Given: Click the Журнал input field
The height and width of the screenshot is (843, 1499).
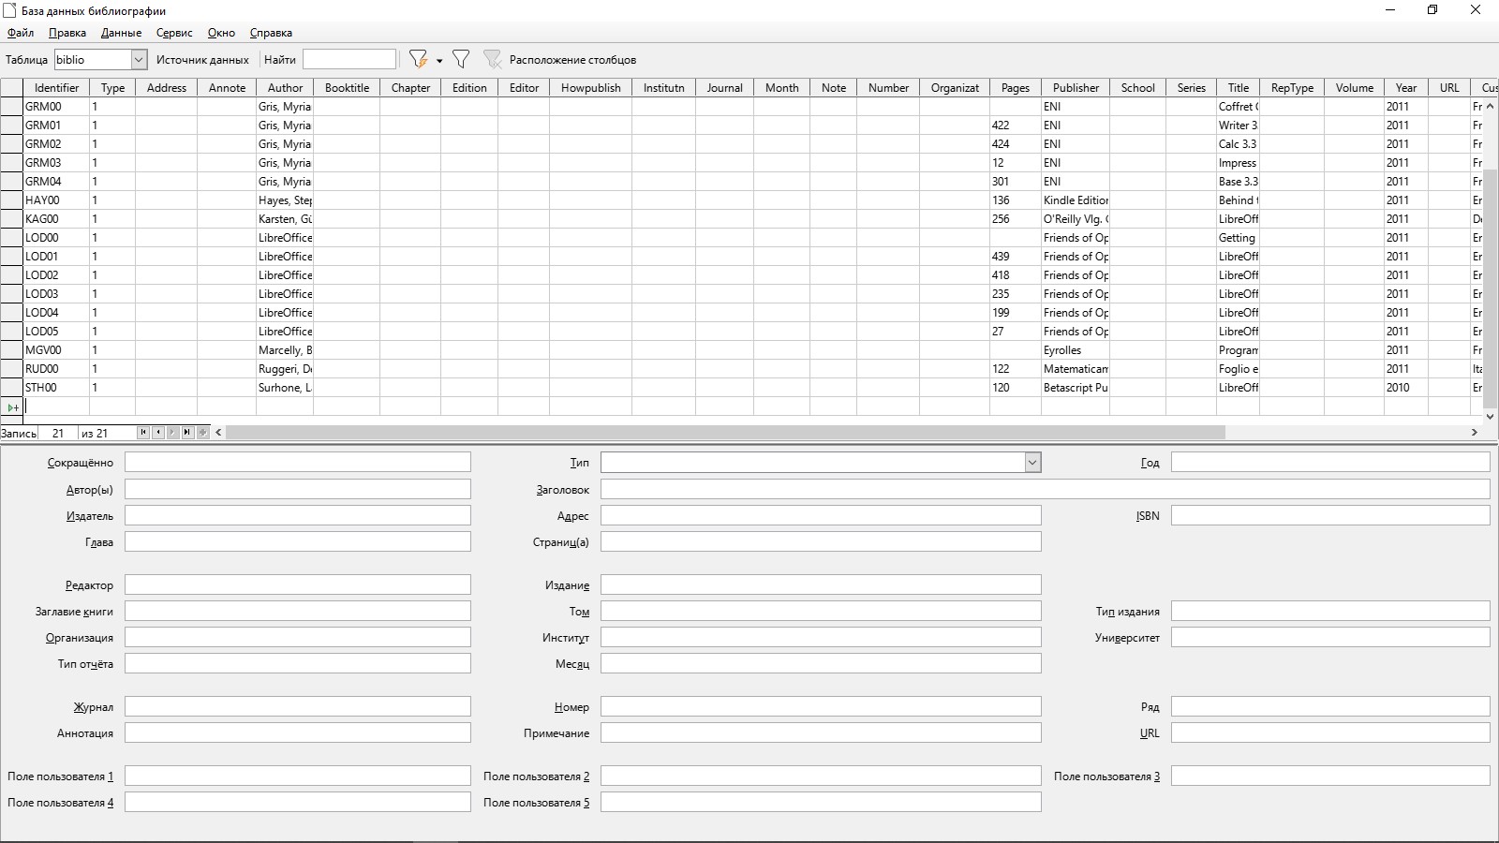Looking at the screenshot, I should tap(298, 706).
